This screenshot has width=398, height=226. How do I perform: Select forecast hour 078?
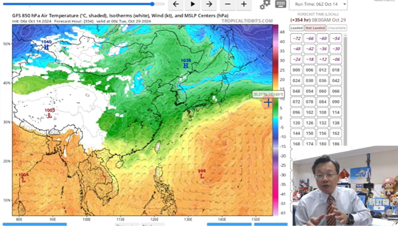(x=309, y=102)
